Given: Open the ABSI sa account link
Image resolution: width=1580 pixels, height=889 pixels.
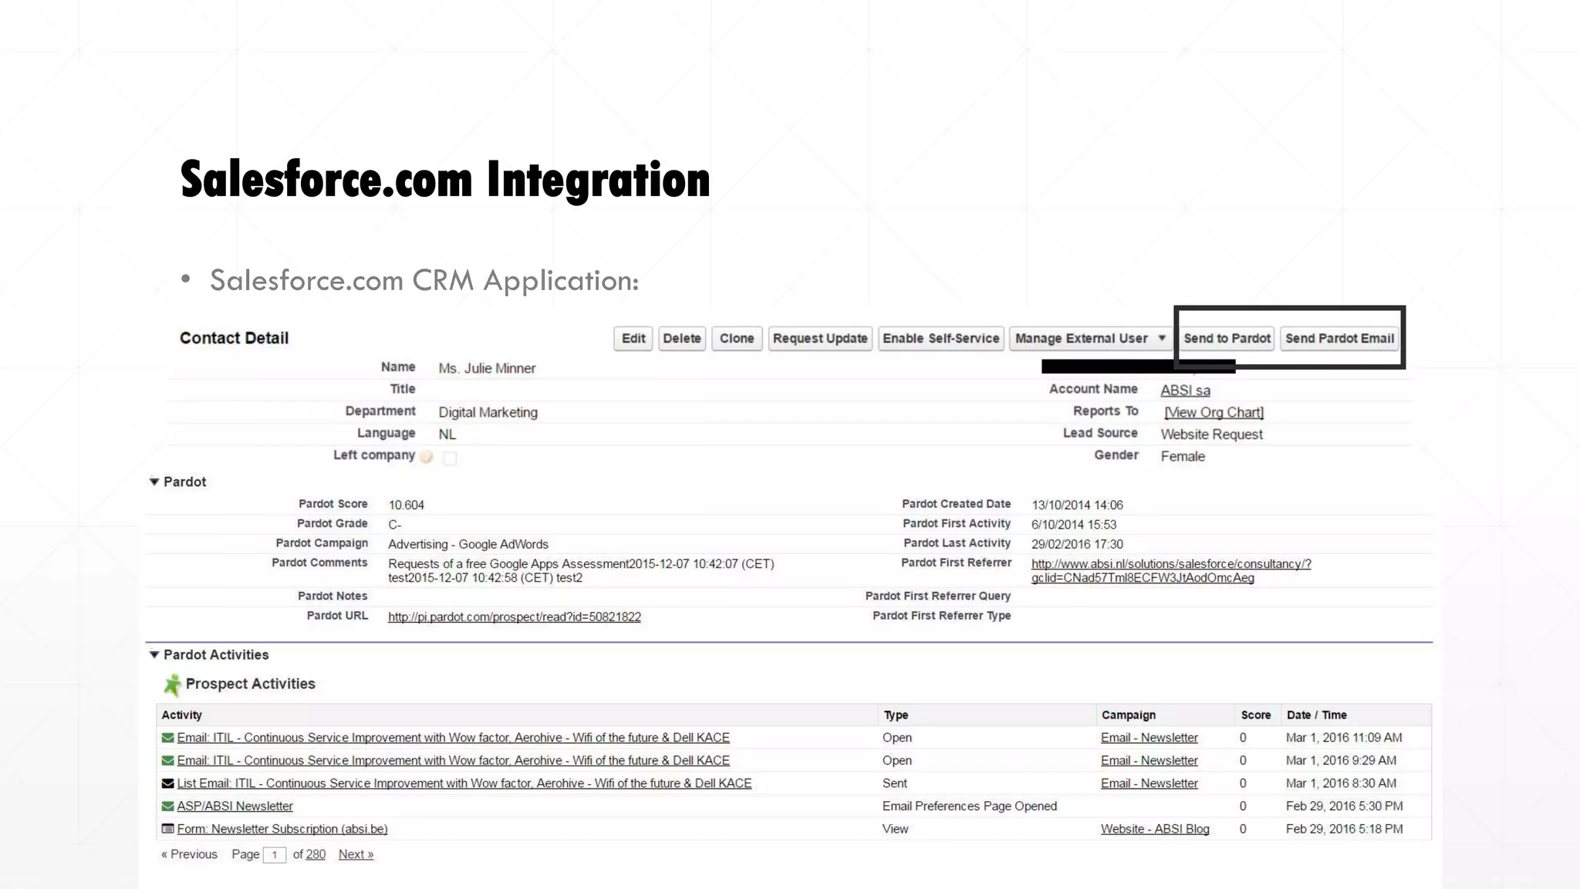Looking at the screenshot, I should (1185, 390).
